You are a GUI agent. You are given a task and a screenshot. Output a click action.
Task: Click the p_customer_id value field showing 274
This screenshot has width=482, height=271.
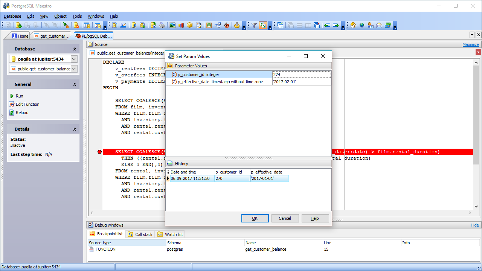coord(301,75)
